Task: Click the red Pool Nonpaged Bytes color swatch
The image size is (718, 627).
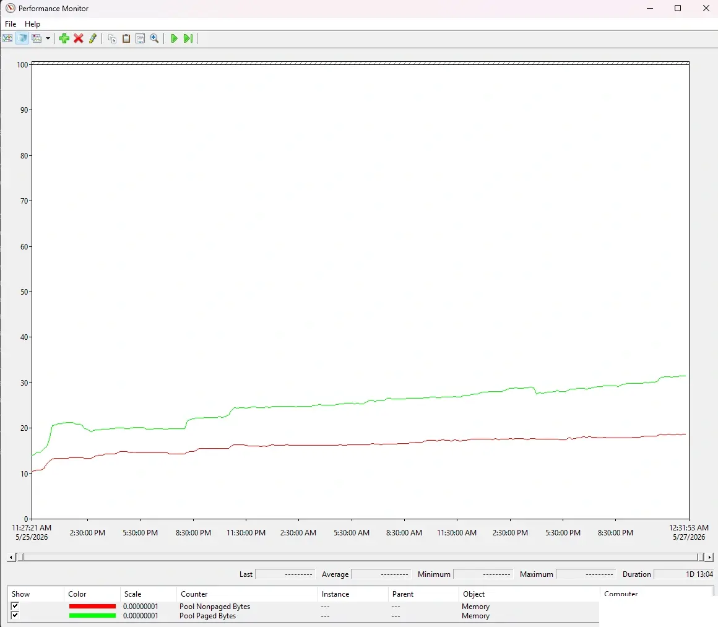Action: tap(92, 607)
